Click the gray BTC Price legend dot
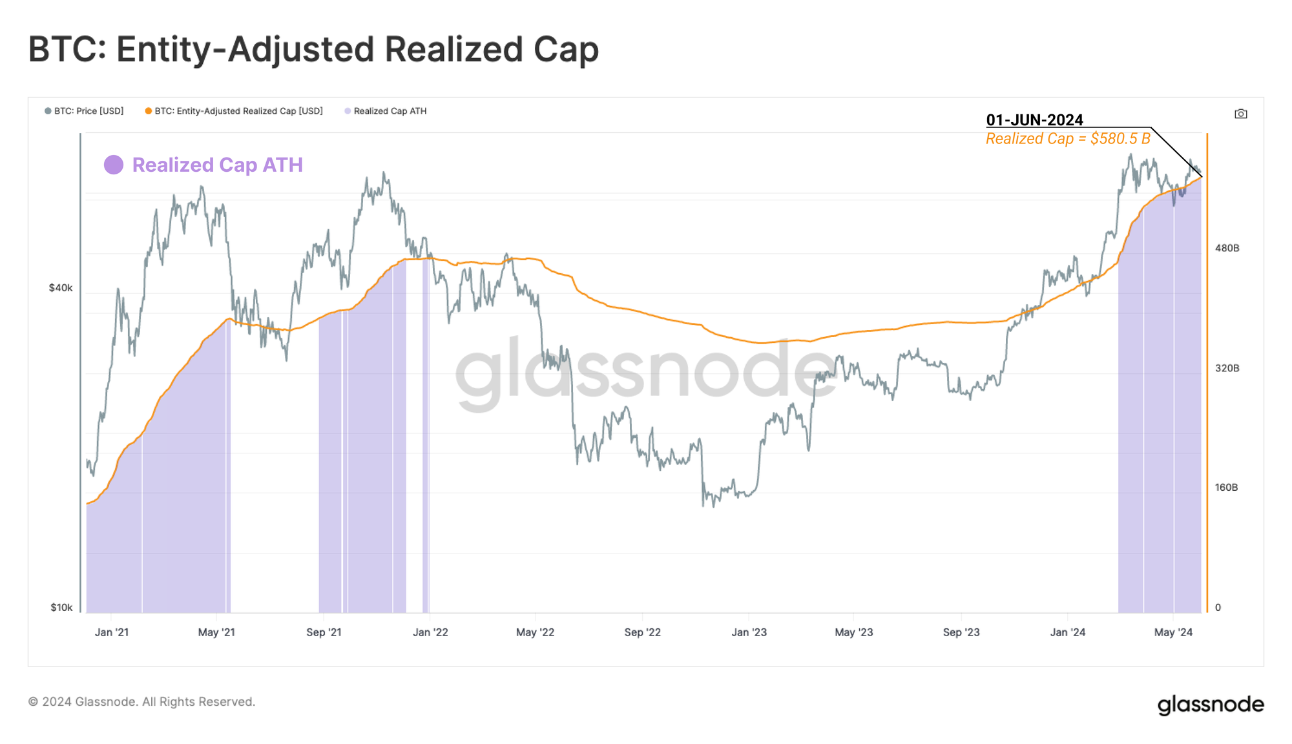 (x=48, y=111)
